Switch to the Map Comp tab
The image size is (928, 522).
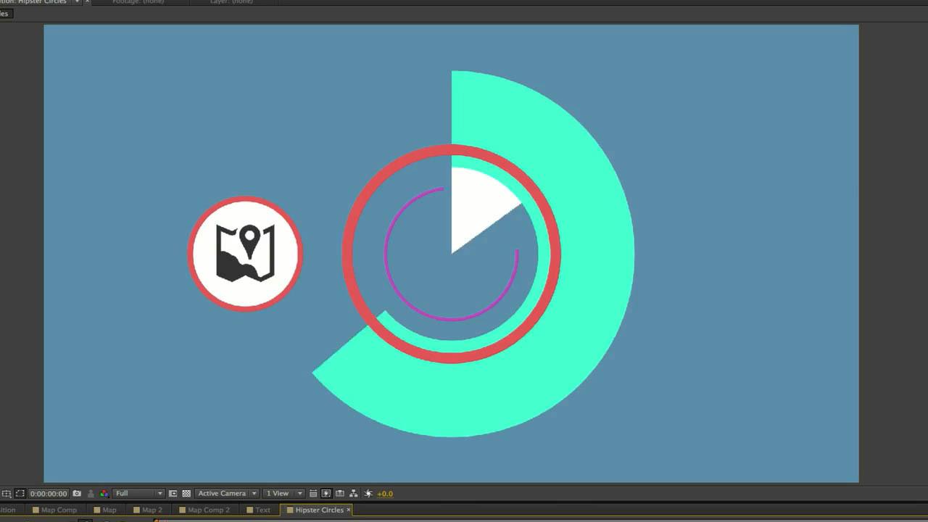point(55,510)
